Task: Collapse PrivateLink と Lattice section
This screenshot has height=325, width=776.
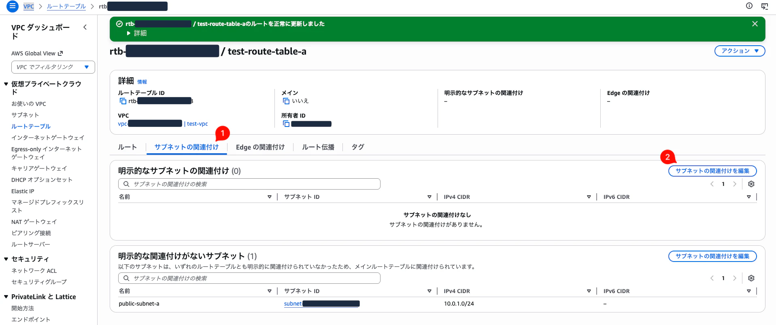Action: [6, 297]
